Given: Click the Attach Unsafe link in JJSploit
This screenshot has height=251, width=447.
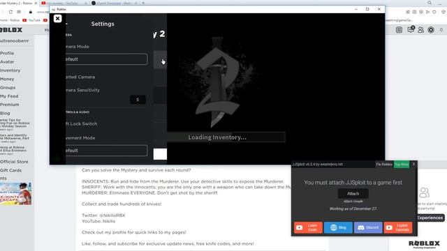Looking at the screenshot, I should tap(353, 201).
